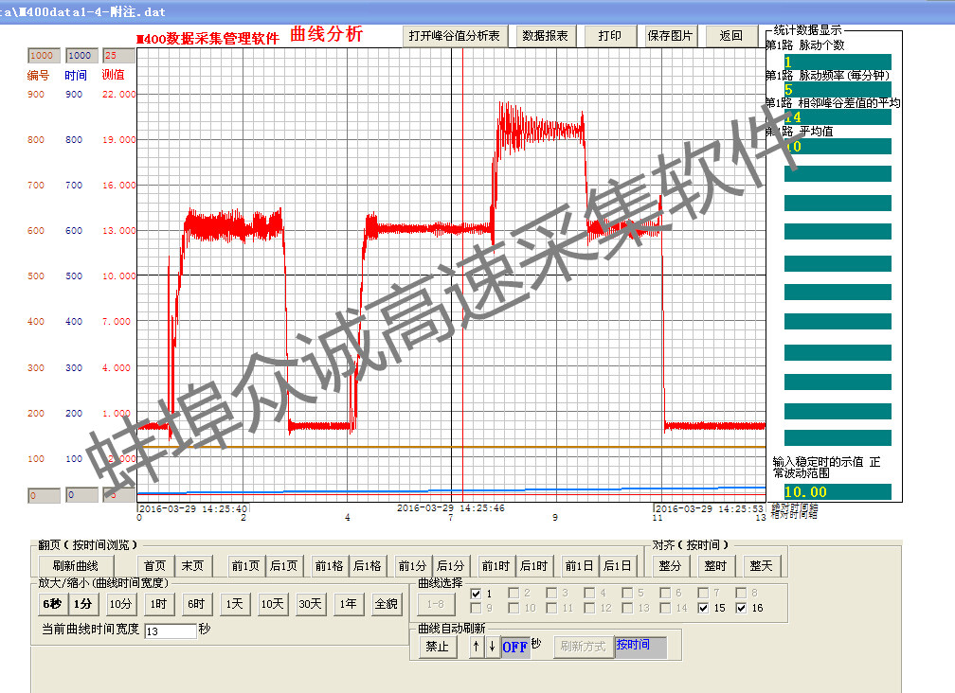Toggle curve 15 checkbox

[704, 608]
